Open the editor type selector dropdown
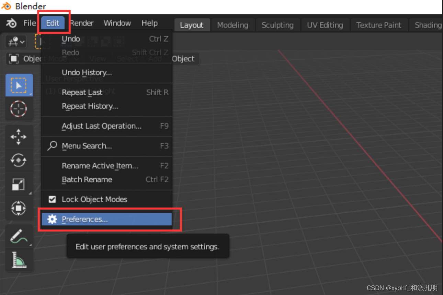The height and width of the screenshot is (295, 443). point(15,42)
